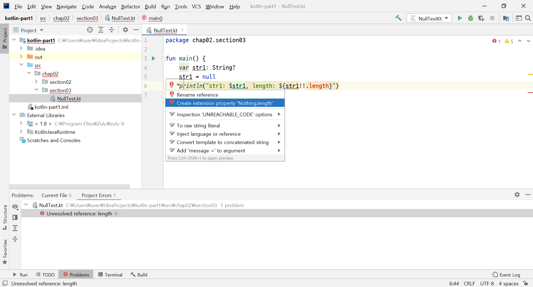Expand the section02 package
Screen dimensions: 533x287
(x=36, y=82)
